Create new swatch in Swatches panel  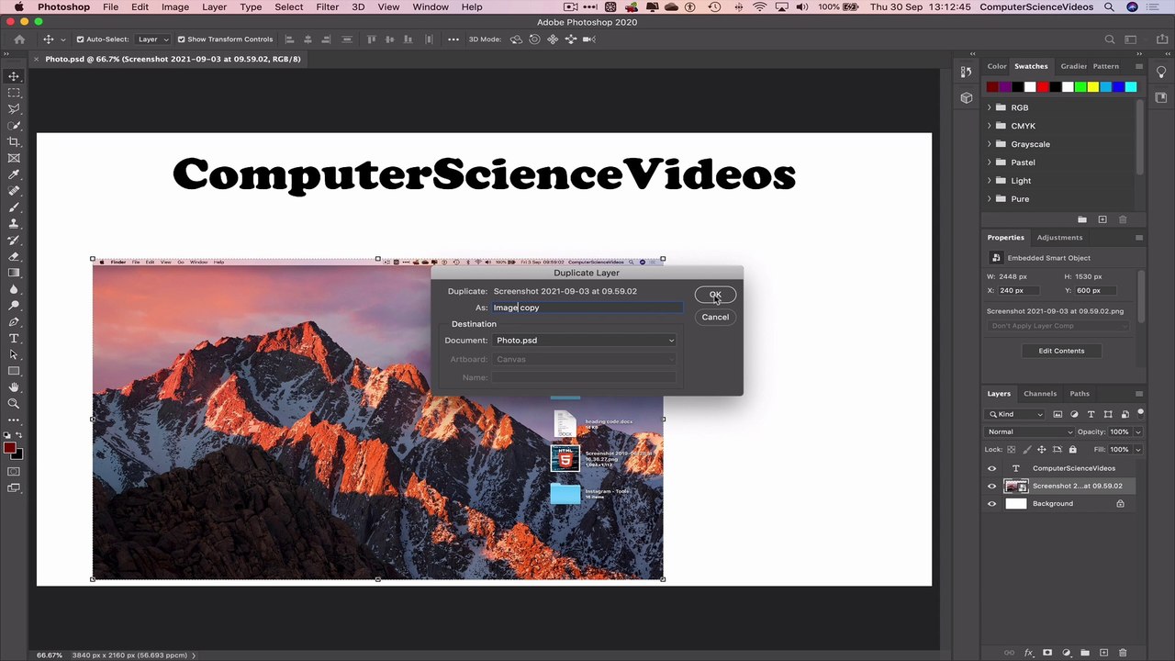pyautogui.click(x=1102, y=219)
